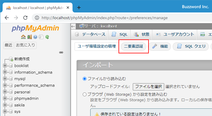Click the browser back arrow
The height and width of the screenshot is (116, 212).
tap(7, 18)
